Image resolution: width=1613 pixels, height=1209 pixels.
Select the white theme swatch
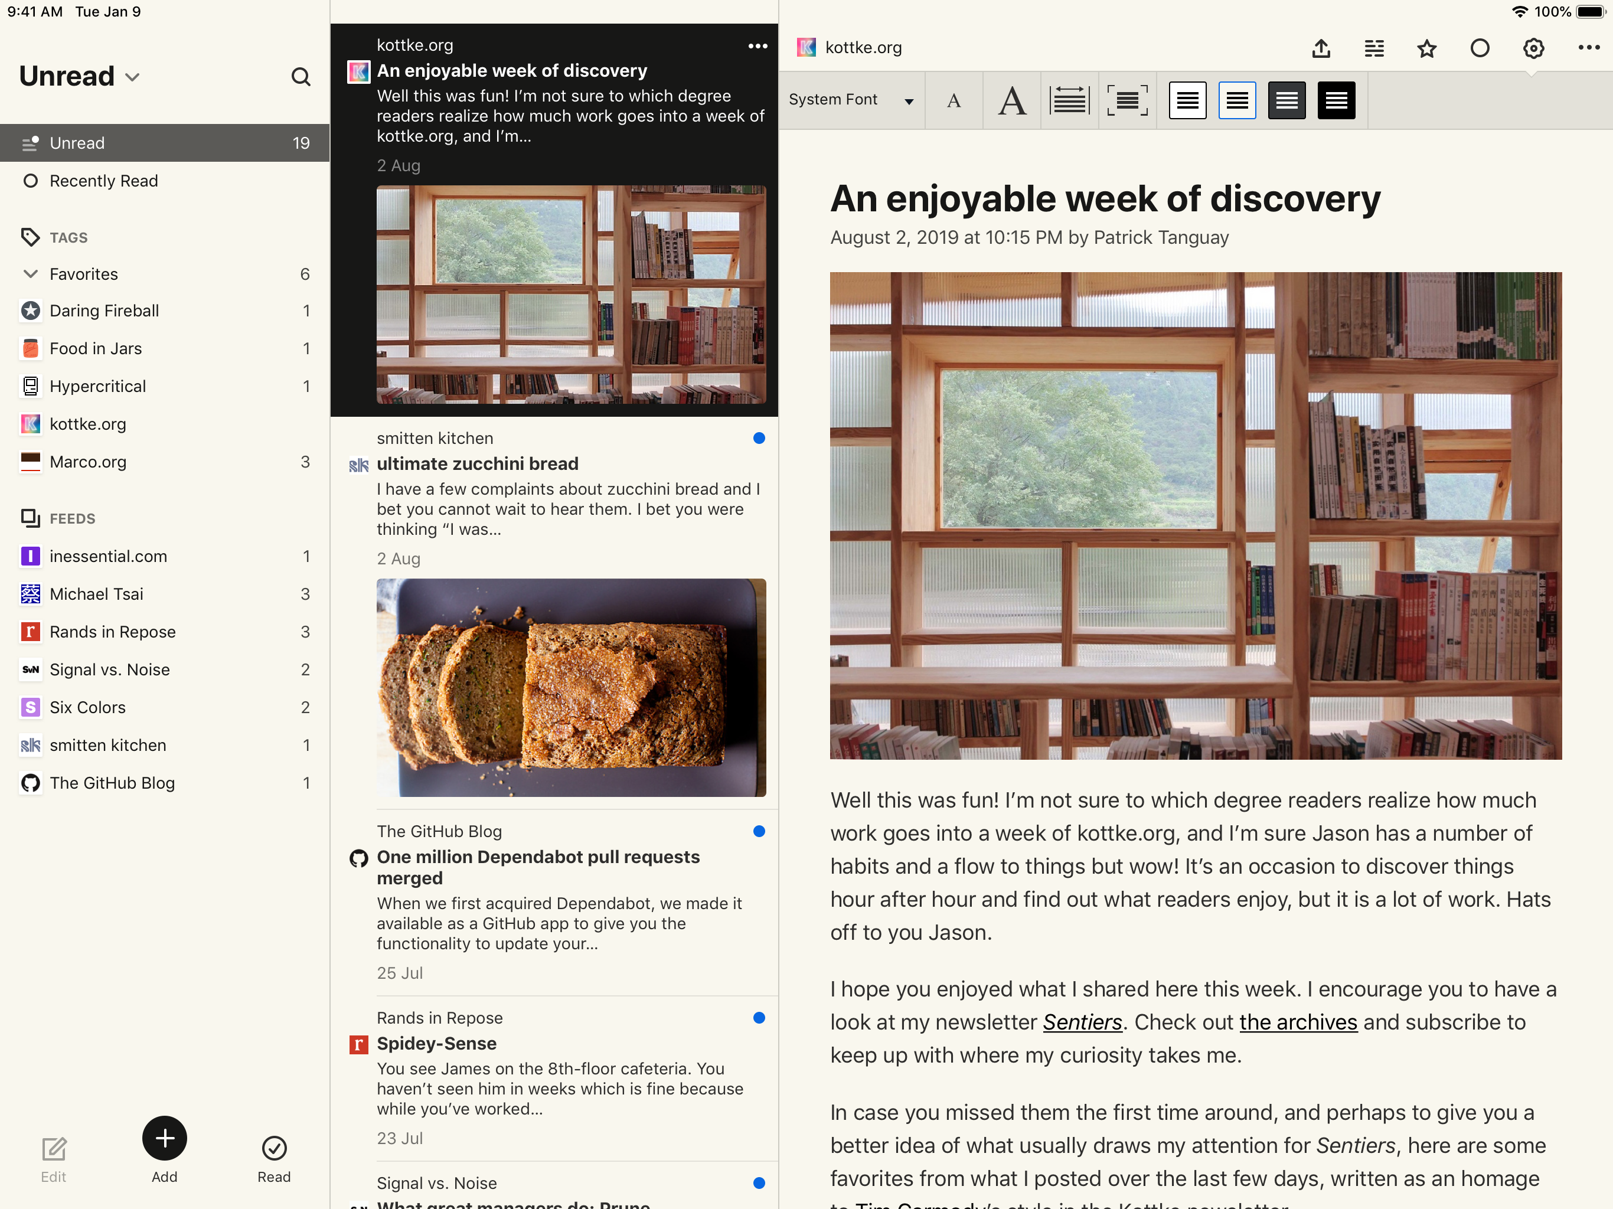1187,100
